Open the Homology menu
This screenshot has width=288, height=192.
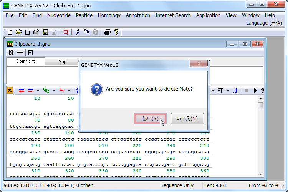(109, 15)
